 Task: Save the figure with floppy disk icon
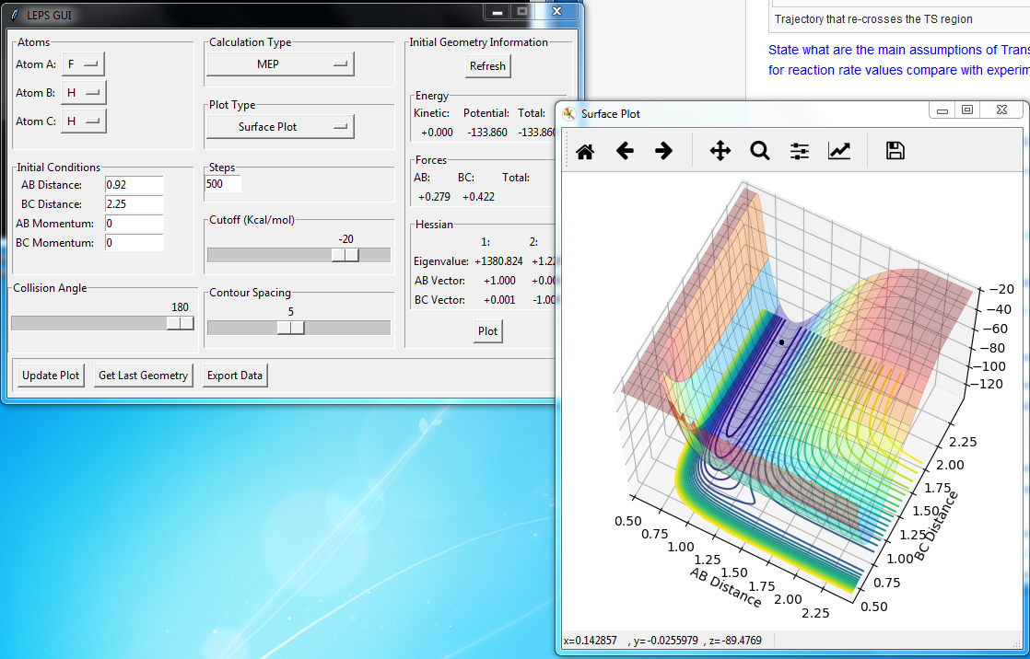tap(895, 151)
